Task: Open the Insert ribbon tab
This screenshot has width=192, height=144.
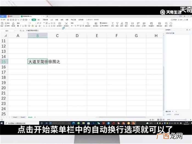Action: pos(39,20)
